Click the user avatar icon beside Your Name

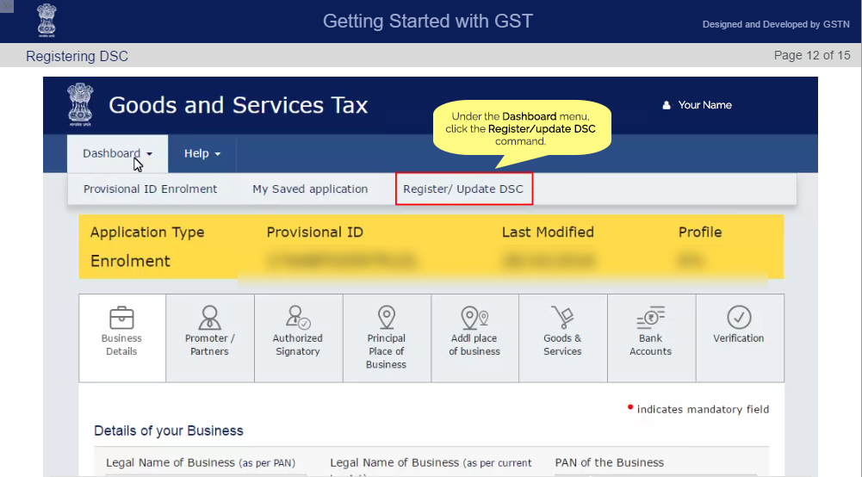pos(667,105)
